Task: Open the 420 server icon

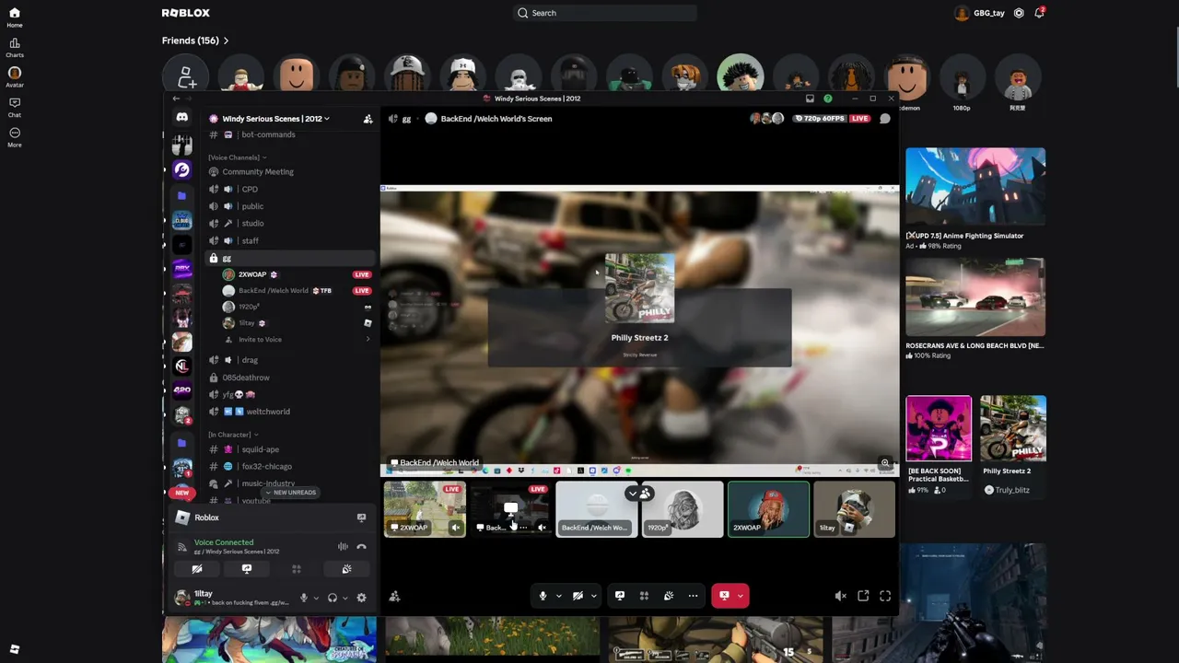Action: [x=182, y=390]
